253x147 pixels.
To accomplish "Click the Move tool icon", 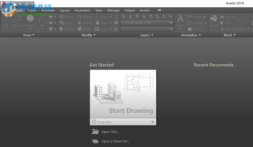I will coord(62,17).
